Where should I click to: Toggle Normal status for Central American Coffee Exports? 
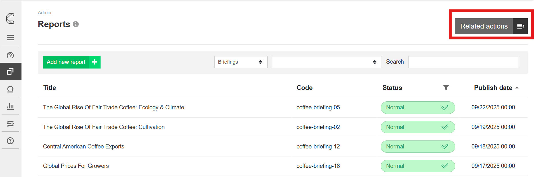[x=417, y=146]
